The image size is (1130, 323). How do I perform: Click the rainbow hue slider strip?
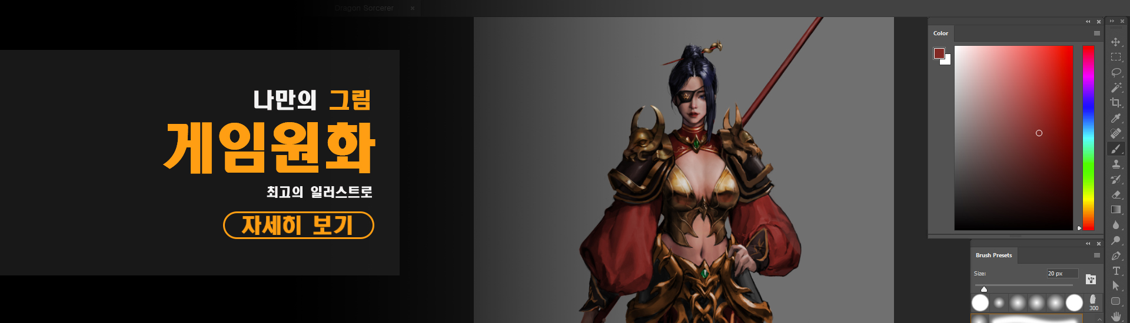point(1088,137)
